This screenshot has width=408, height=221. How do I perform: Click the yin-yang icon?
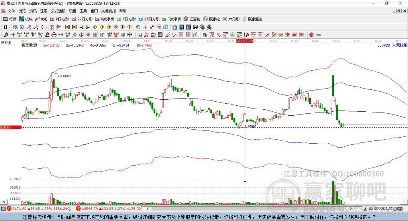pyautogui.click(x=312, y=35)
